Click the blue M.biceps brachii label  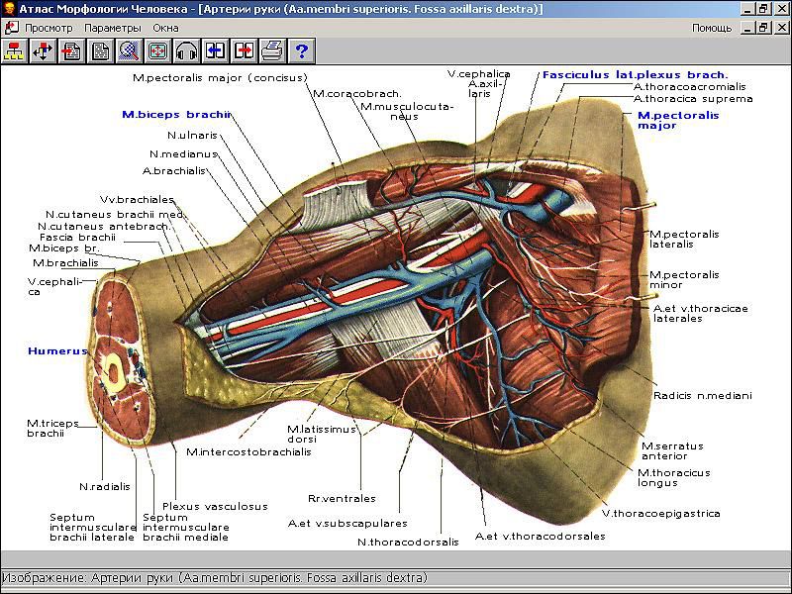tap(176, 115)
